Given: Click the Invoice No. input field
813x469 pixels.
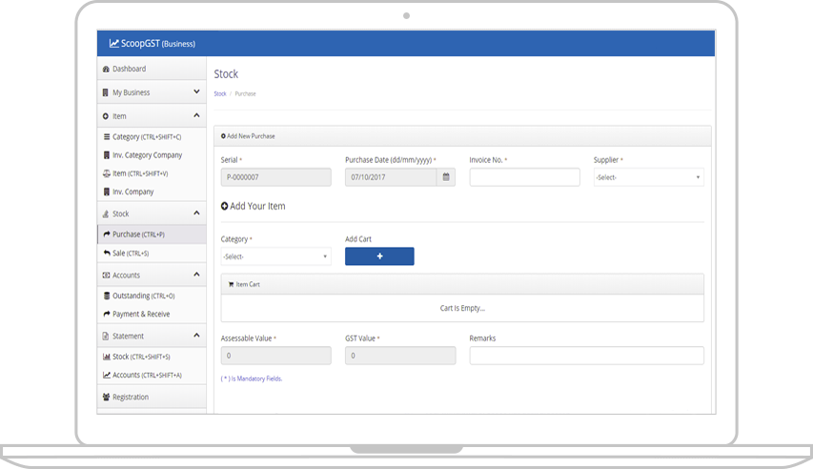Looking at the screenshot, I should 524,177.
